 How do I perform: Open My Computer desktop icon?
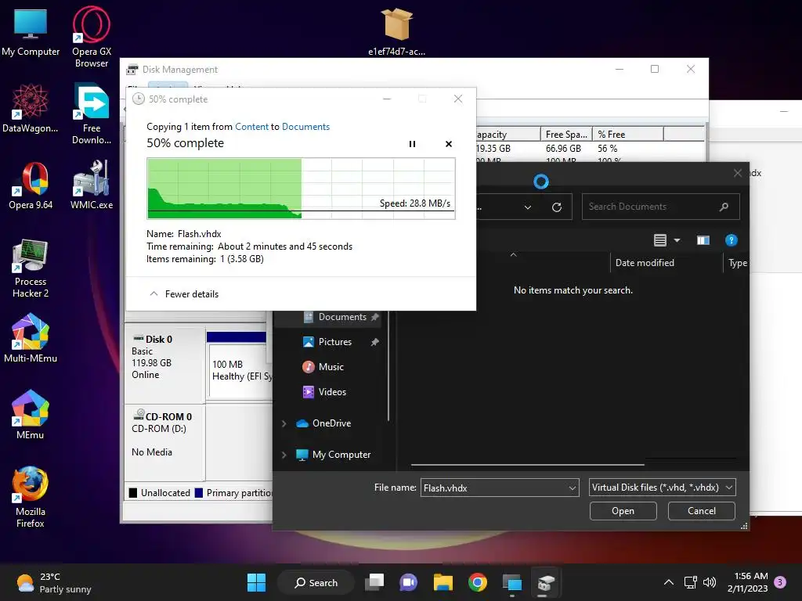click(31, 31)
